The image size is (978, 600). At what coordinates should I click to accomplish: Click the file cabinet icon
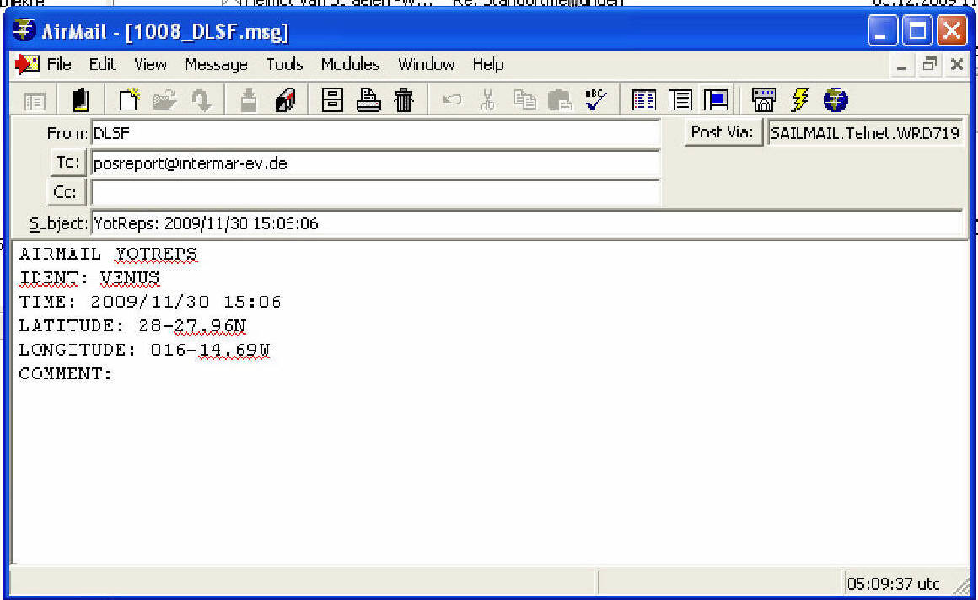332,99
